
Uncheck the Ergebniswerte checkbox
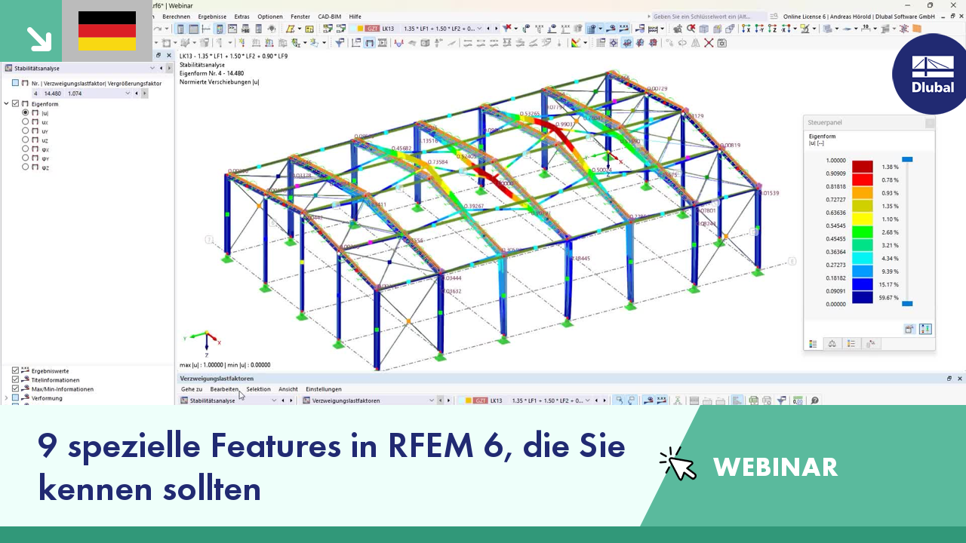pos(15,371)
